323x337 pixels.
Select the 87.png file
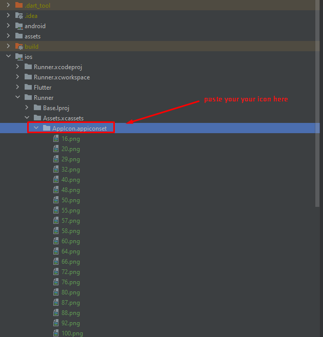click(71, 302)
